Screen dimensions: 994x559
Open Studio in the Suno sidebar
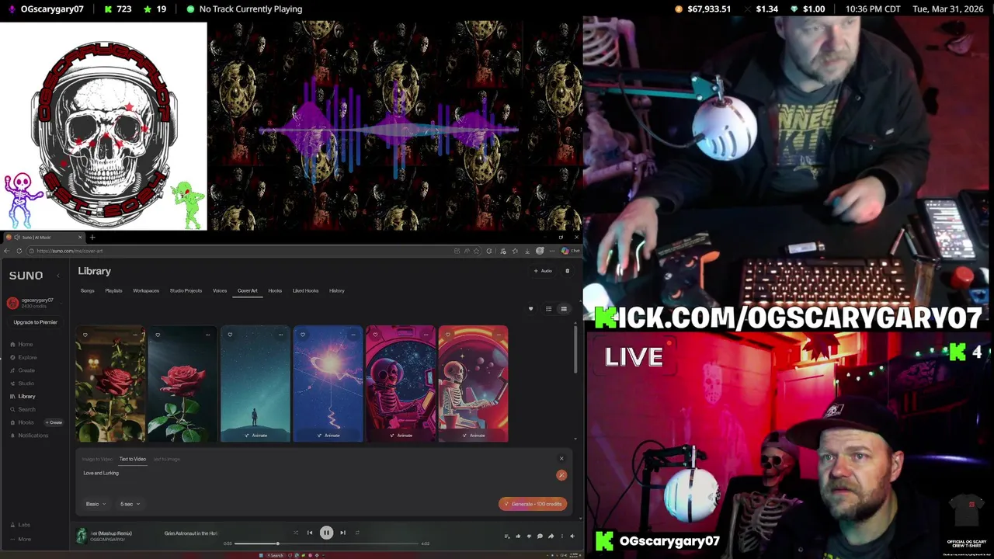click(x=23, y=384)
